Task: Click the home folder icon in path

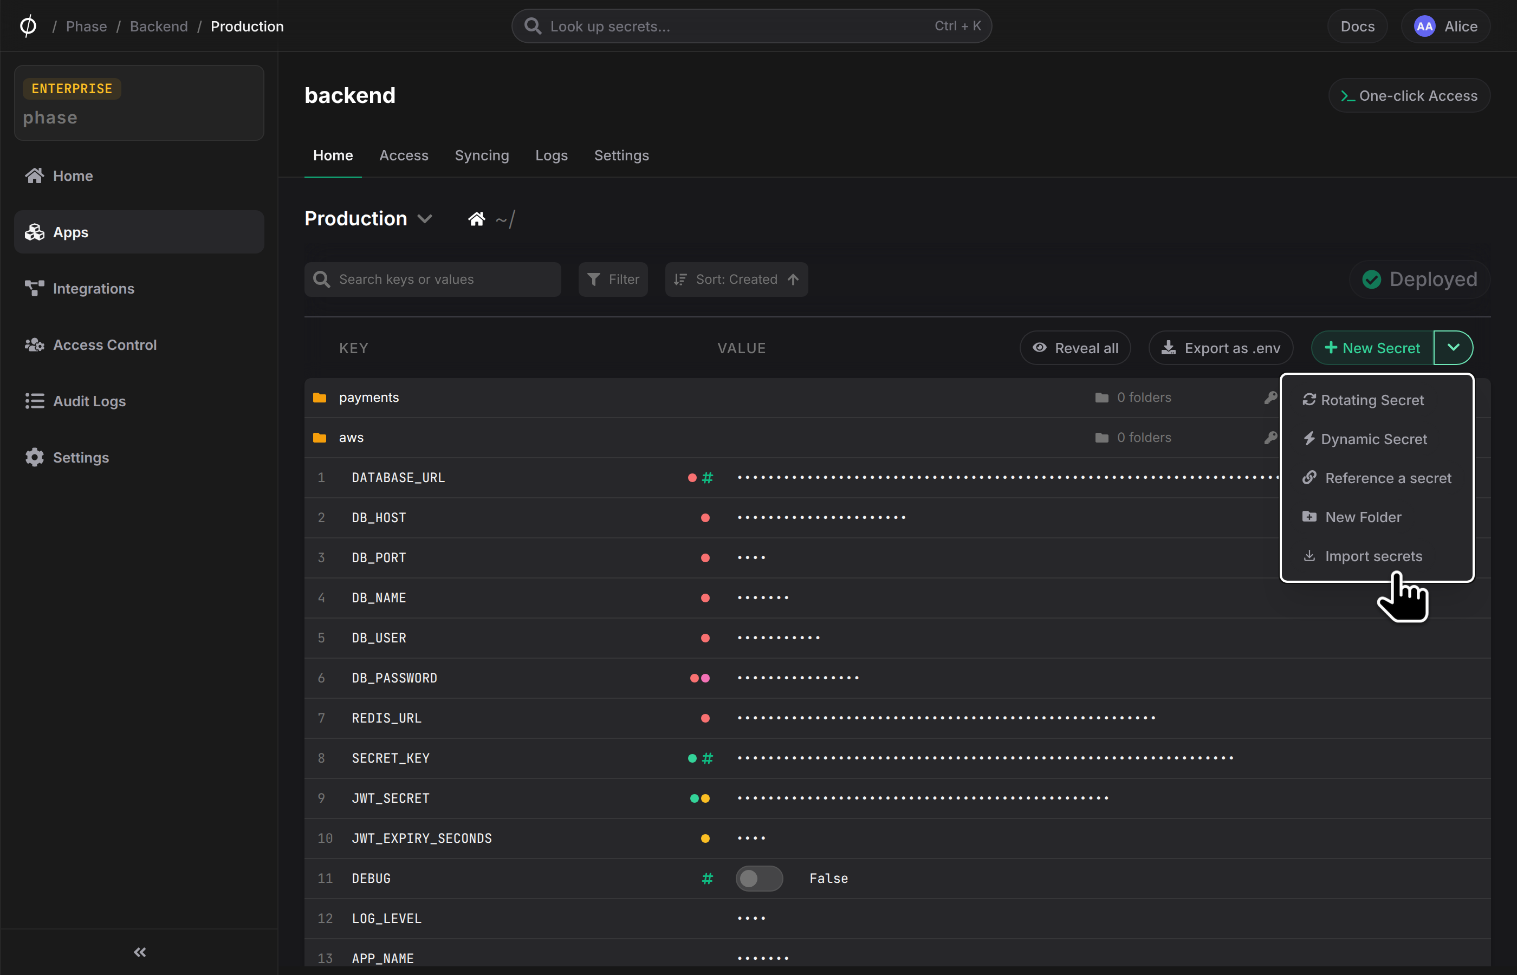Action: 476,219
